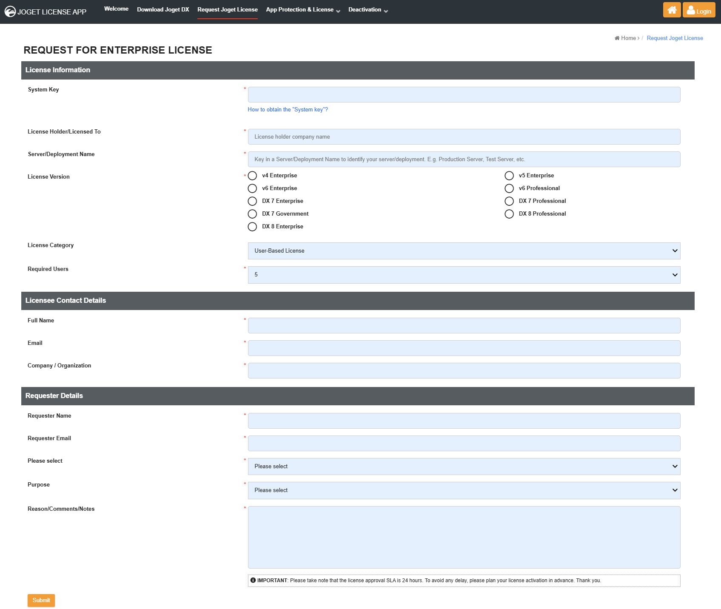Focus the Company / Organization field
The width and height of the screenshot is (721, 609).
coord(464,371)
